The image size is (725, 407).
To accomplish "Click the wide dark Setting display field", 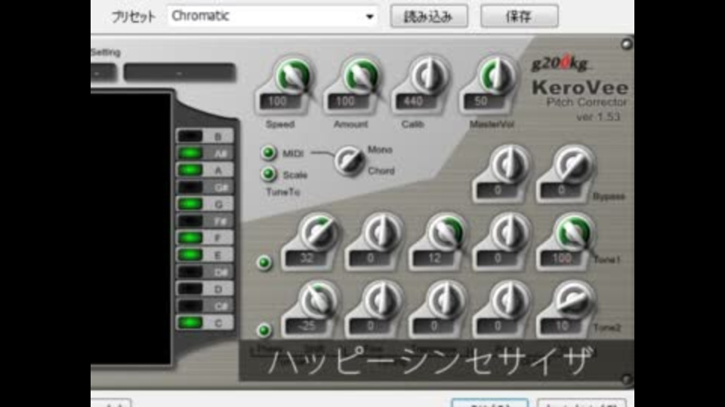I will pyautogui.click(x=180, y=73).
